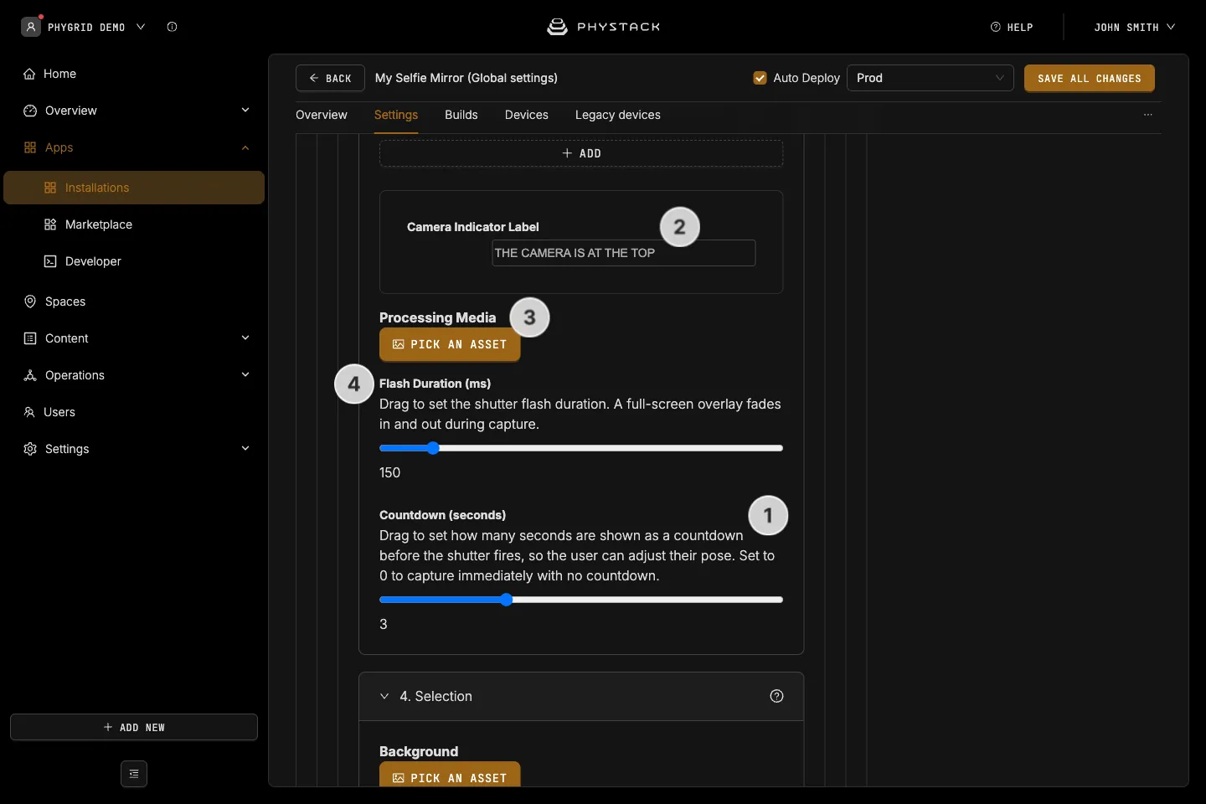Click the Operations network icon
Image resolution: width=1206 pixels, height=804 pixels.
pos(30,375)
